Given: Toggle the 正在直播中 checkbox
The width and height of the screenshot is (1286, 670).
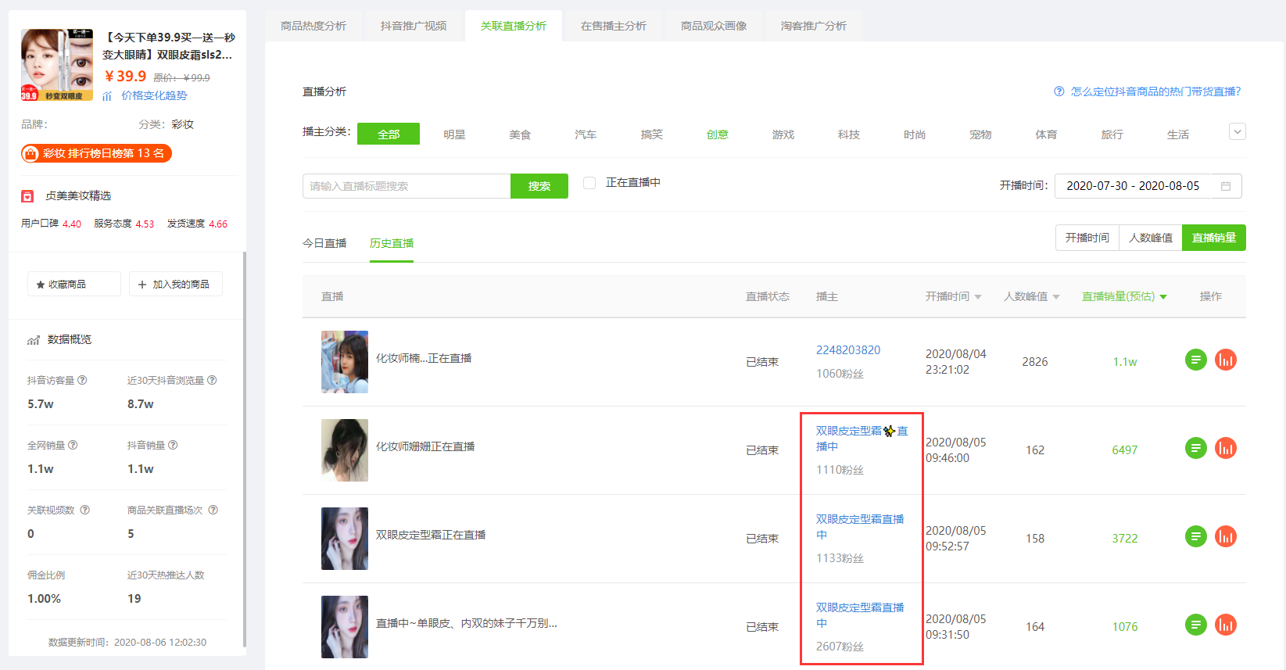Looking at the screenshot, I should tap(589, 182).
